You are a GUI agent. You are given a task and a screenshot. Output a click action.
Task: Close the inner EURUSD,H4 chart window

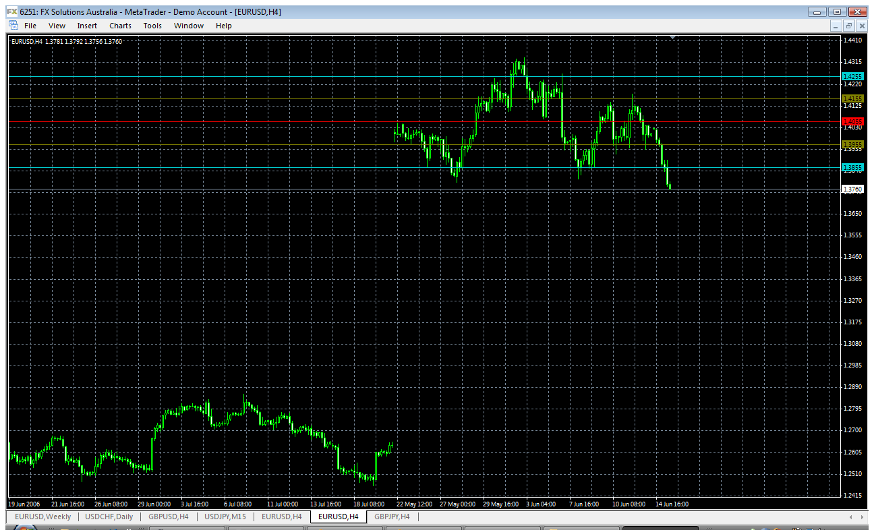pos(861,26)
